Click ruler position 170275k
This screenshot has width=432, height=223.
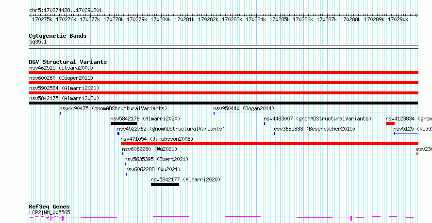(42, 19)
